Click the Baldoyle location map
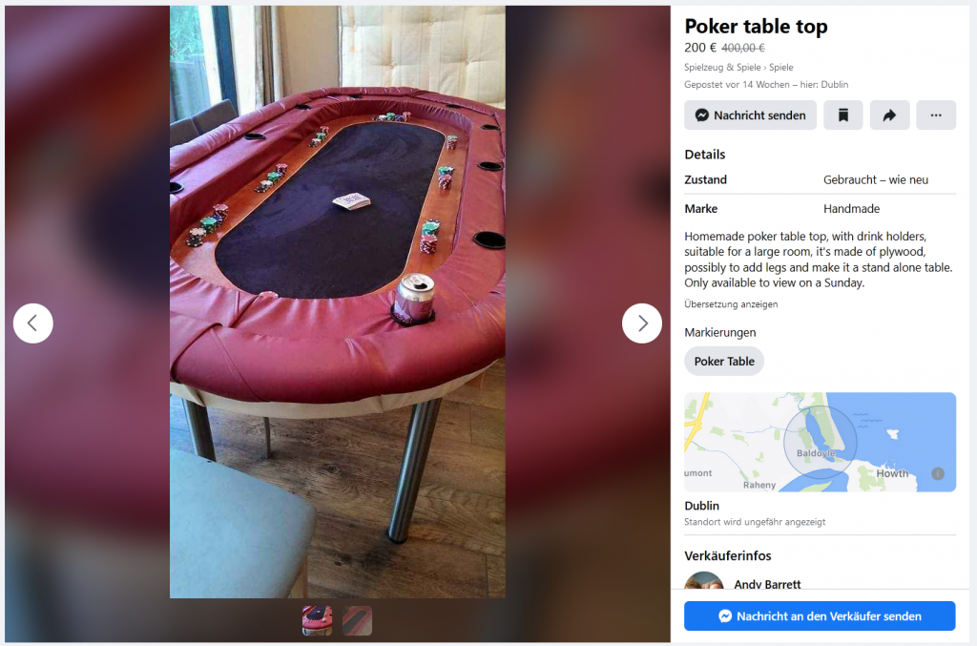977x646 pixels. click(820, 442)
